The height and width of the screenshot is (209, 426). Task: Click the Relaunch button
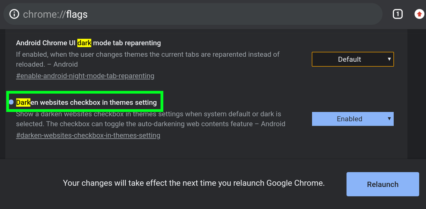click(x=383, y=184)
